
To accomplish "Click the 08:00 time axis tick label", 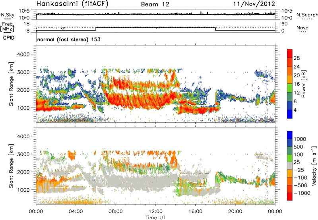I will (116, 212).
